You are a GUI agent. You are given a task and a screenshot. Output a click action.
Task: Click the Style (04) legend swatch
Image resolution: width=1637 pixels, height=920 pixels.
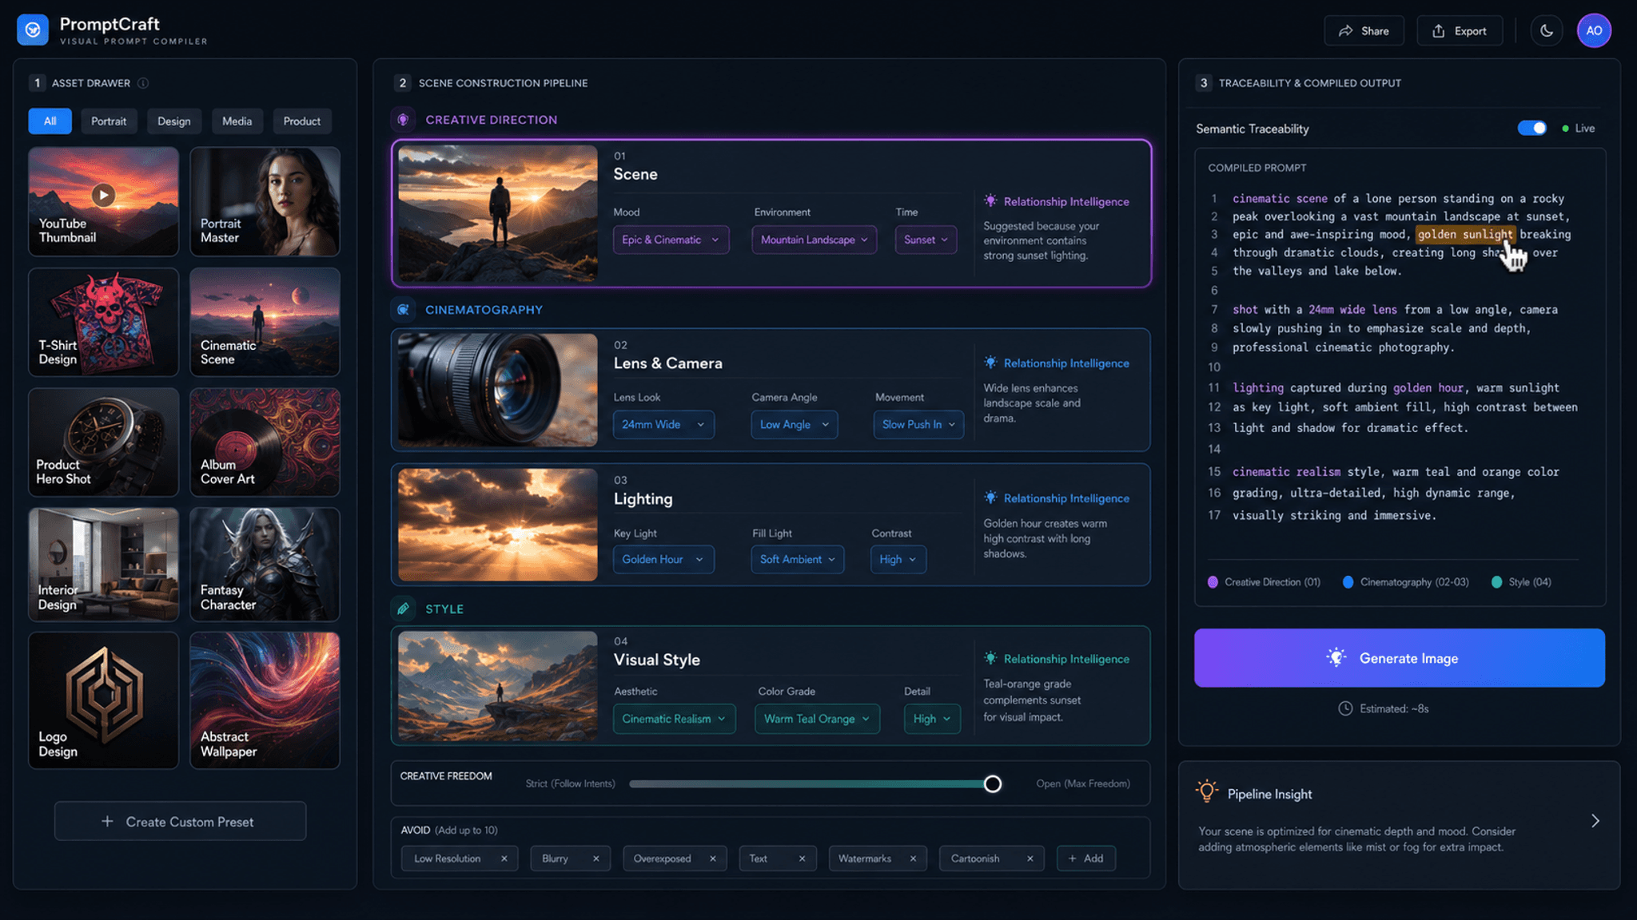coord(1496,582)
